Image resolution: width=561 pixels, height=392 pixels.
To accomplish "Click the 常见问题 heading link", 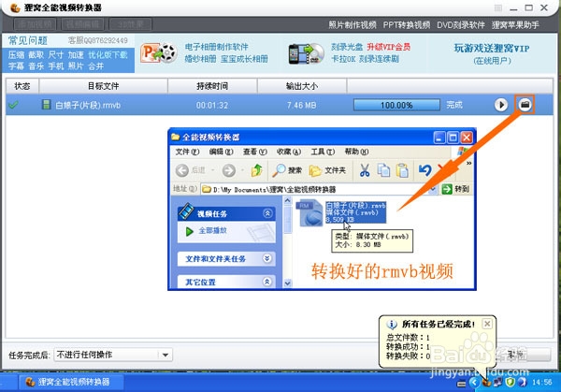I will (28, 40).
